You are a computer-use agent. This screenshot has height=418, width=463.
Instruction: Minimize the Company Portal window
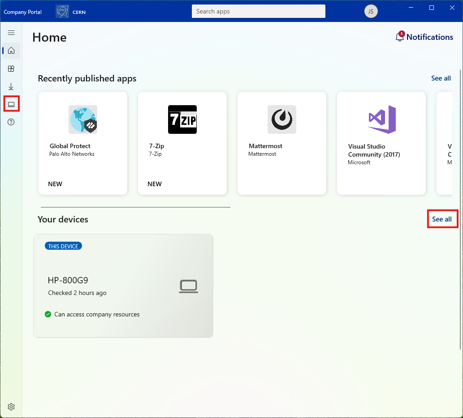411,8
